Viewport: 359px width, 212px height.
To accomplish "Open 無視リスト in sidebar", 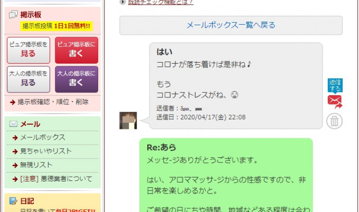I will (36, 165).
